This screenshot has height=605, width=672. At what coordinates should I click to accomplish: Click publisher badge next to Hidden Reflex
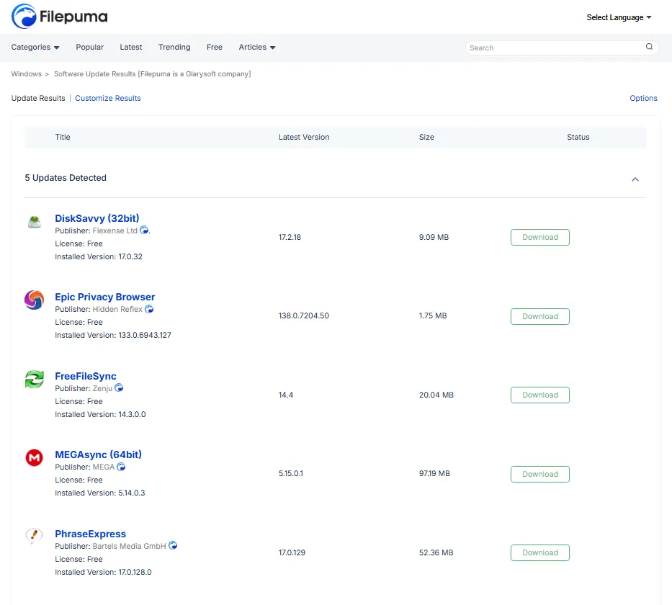149,310
